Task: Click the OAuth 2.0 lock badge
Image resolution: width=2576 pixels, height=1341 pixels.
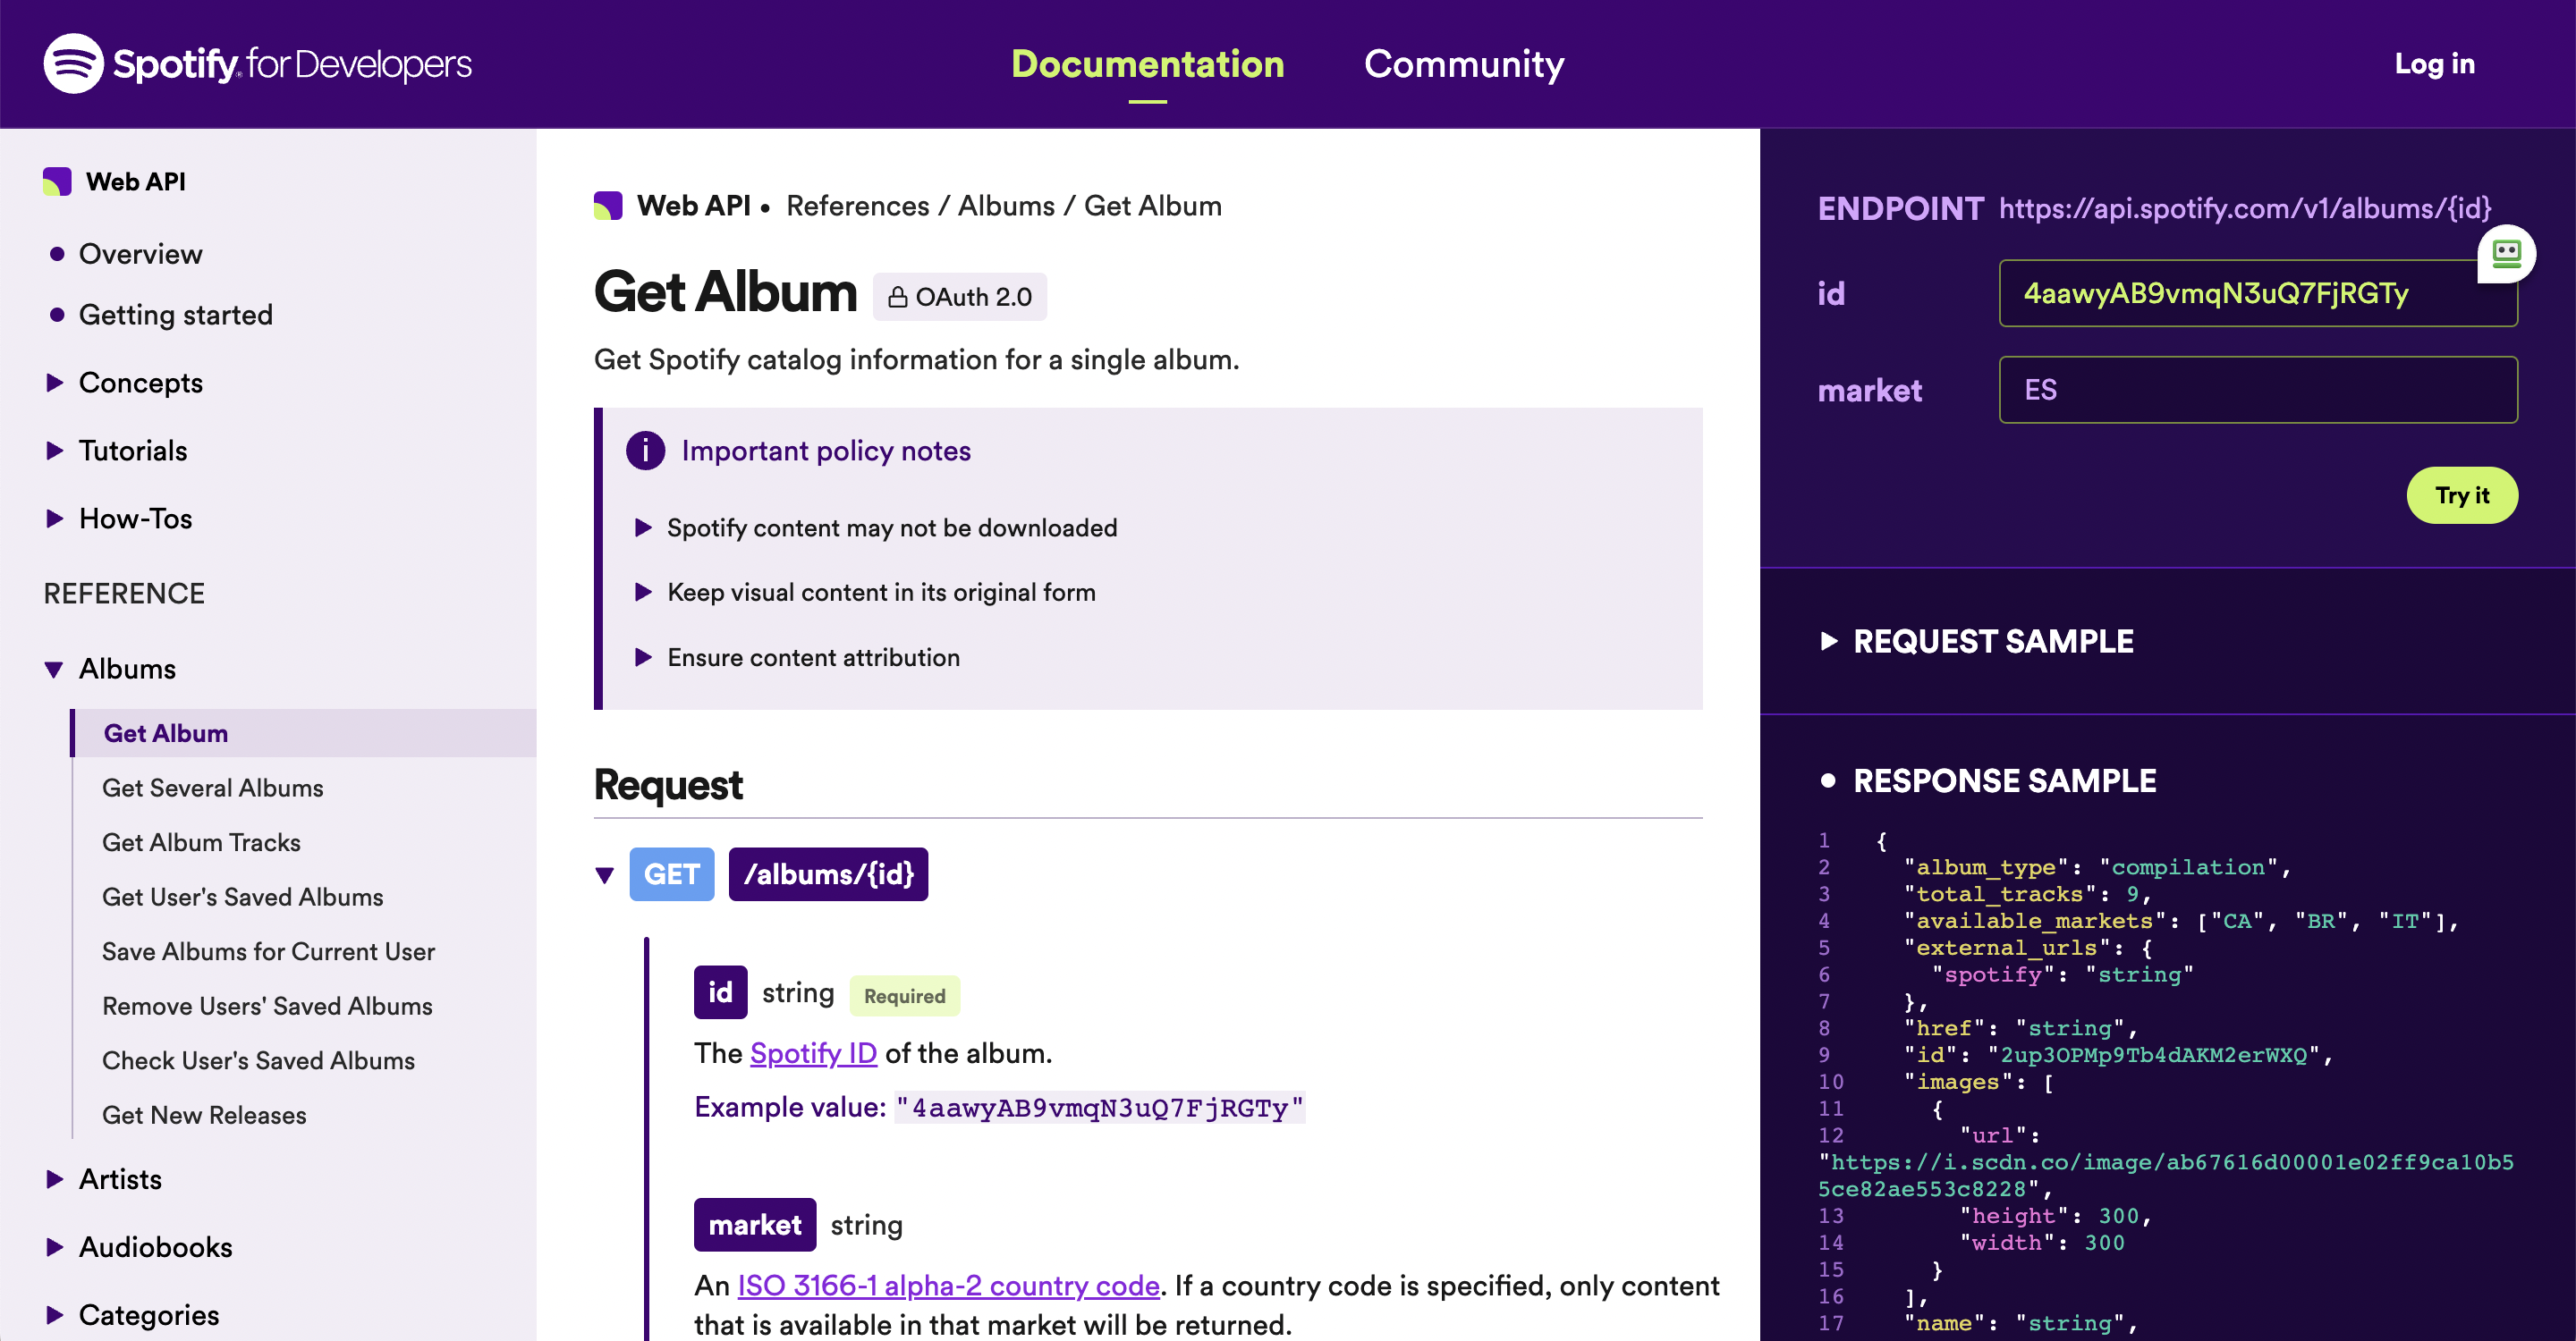Action: pyautogui.click(x=959, y=297)
